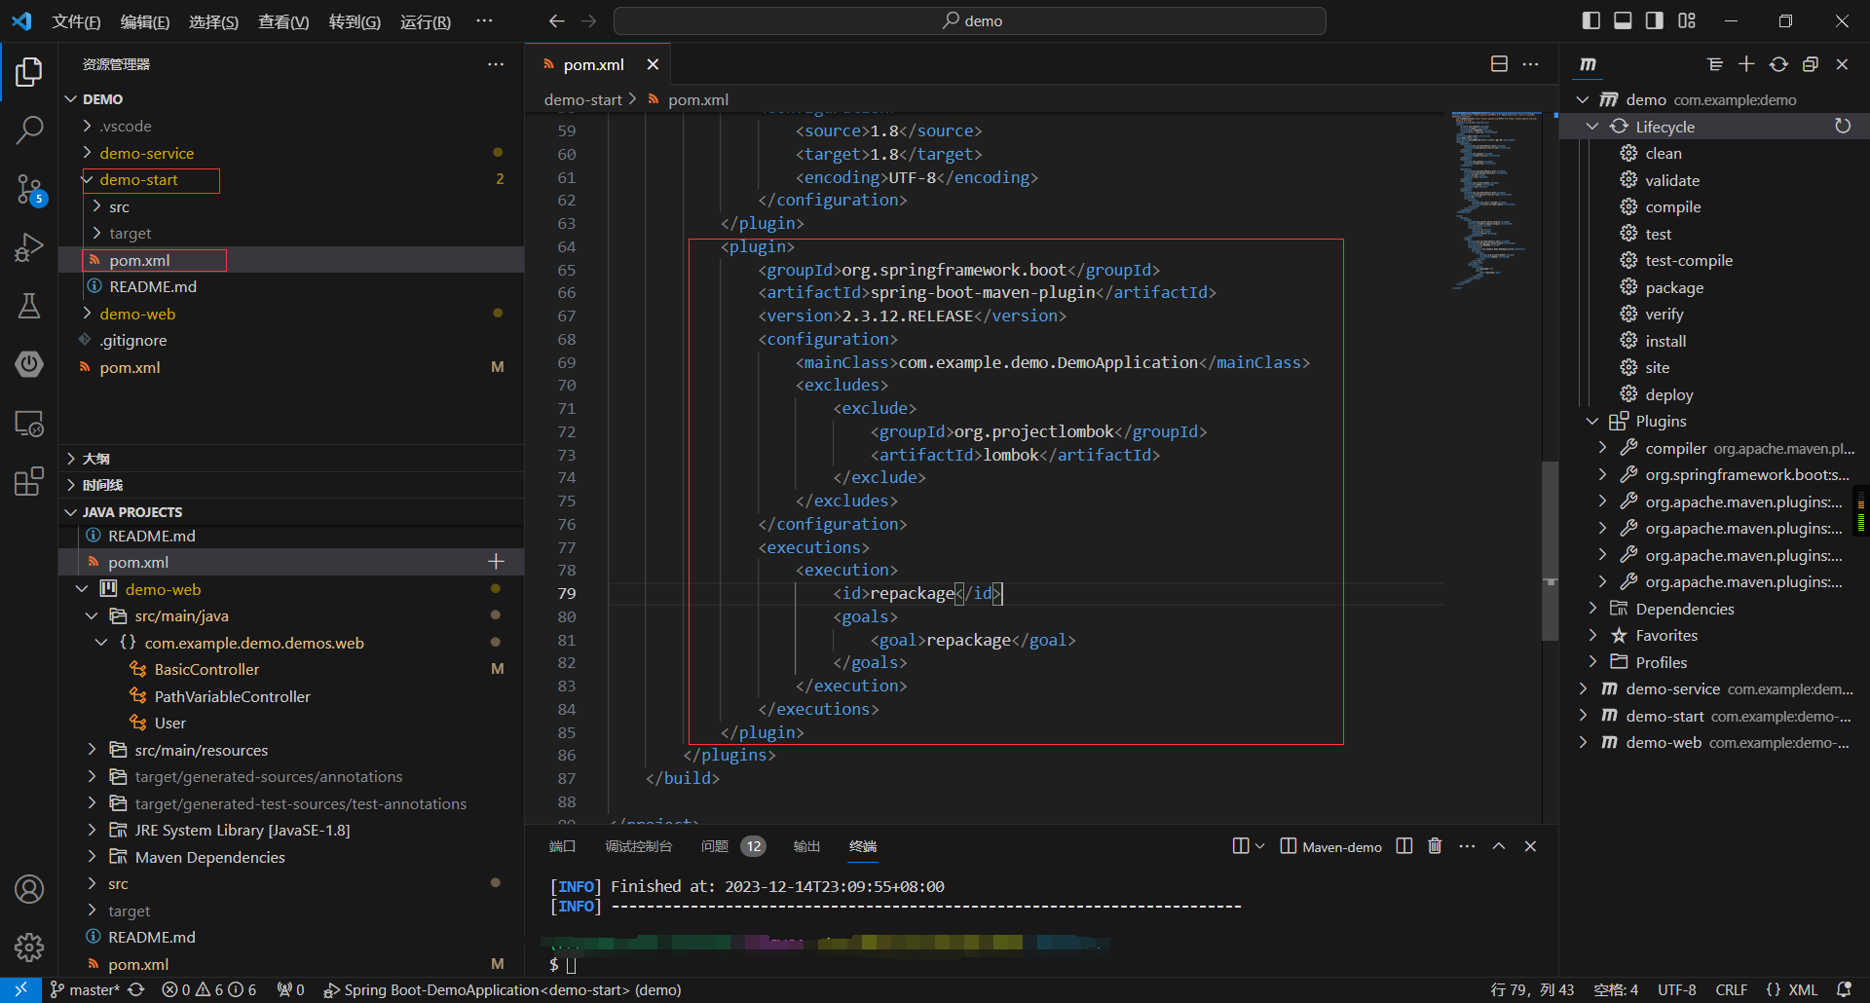Open the 编辑(E) menu
The width and height of the screenshot is (1870, 1003).
click(x=144, y=21)
